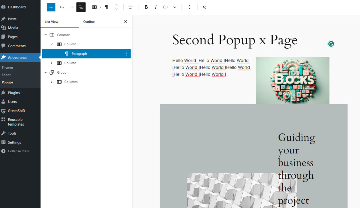
Task: Collapse the block toolbar with double chevron
Action: click(204, 7)
